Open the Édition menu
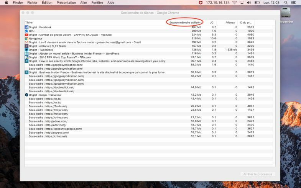301x188 pixels. coord(47,3)
